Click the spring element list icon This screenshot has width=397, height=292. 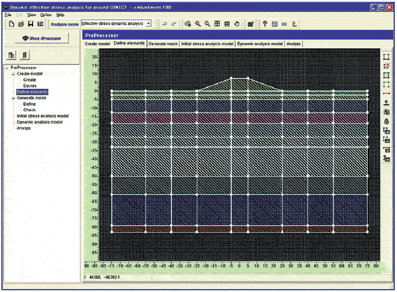click(x=386, y=149)
